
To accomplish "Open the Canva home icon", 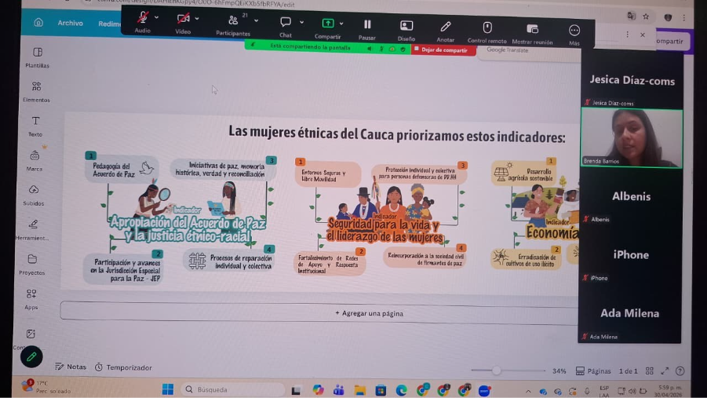I will [38, 22].
